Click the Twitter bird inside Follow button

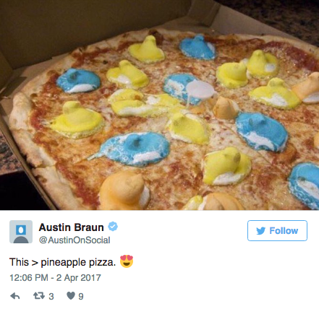[261, 231]
